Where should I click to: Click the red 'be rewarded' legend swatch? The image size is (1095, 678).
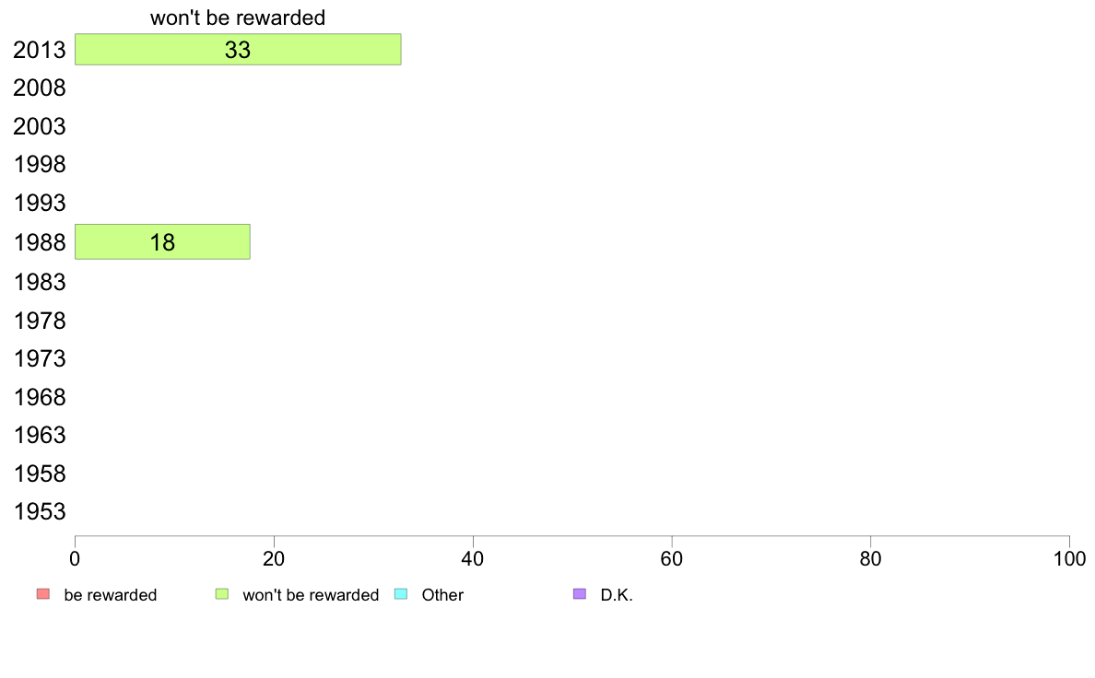click(x=43, y=594)
